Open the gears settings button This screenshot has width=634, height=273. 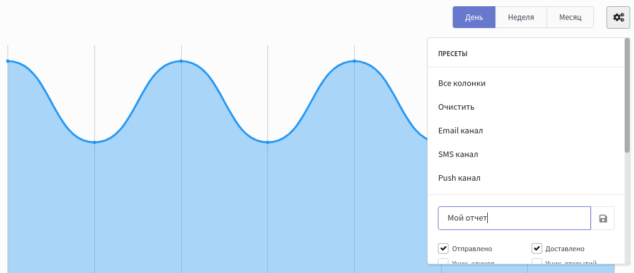(x=618, y=17)
